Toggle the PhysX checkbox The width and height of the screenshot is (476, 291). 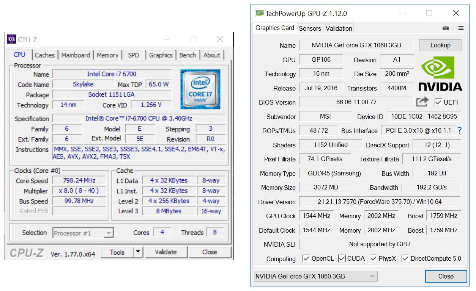coord(373,258)
